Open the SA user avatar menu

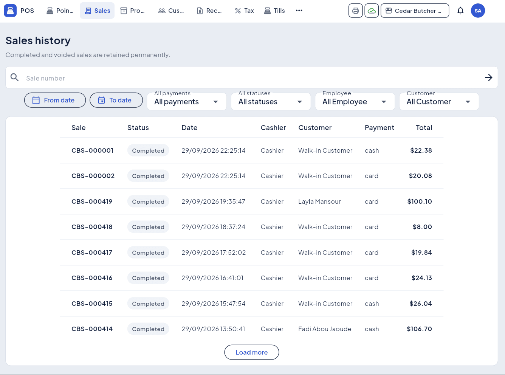tap(478, 11)
